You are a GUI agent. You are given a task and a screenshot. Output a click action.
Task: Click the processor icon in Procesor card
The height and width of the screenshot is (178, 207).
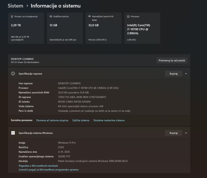[128, 17]
